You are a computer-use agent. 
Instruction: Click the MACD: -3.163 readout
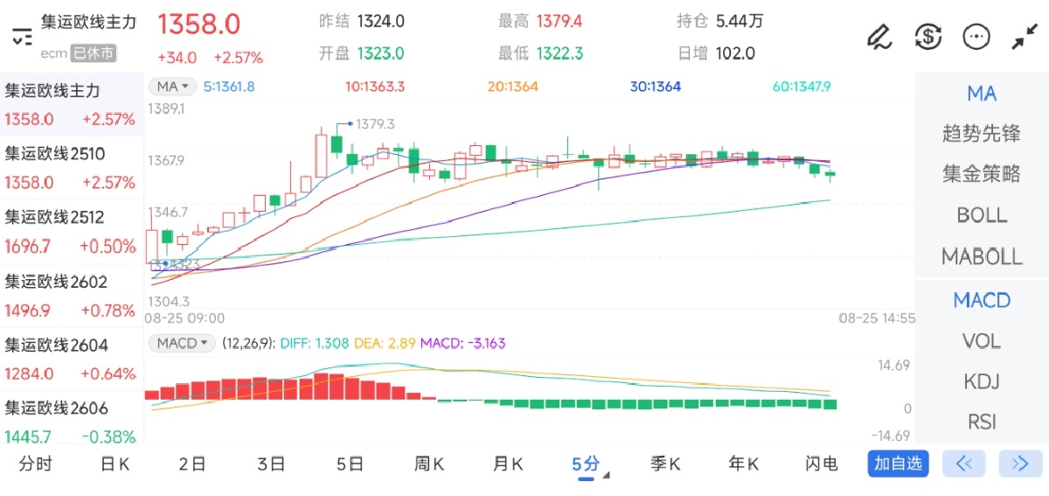tap(463, 343)
